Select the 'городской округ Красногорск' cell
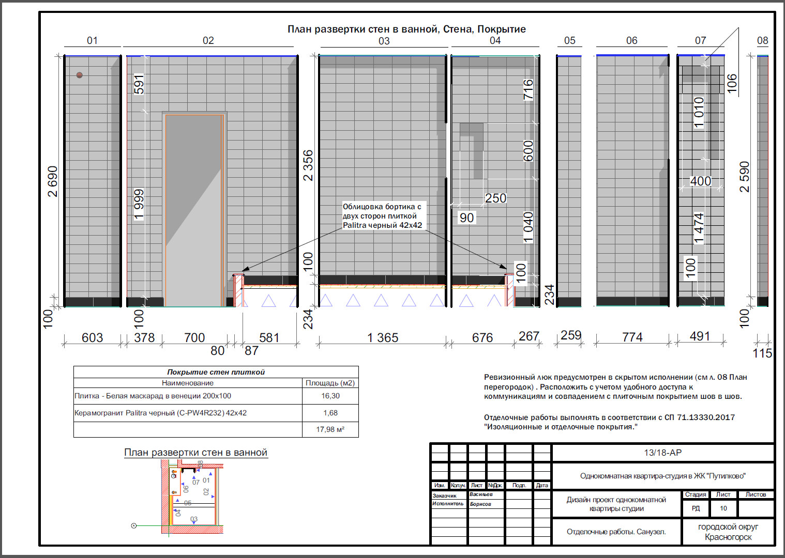Viewport: 785px width, 558px height. point(728,532)
